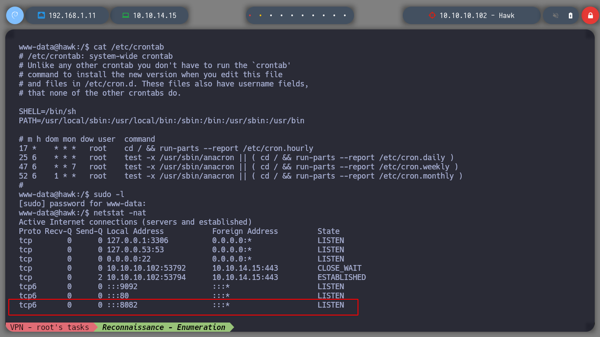Select the VPN - root's tasks tab

coord(49,327)
